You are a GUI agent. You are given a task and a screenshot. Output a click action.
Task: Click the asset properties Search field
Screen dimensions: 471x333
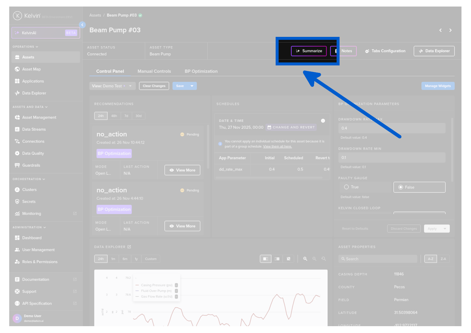(378, 259)
